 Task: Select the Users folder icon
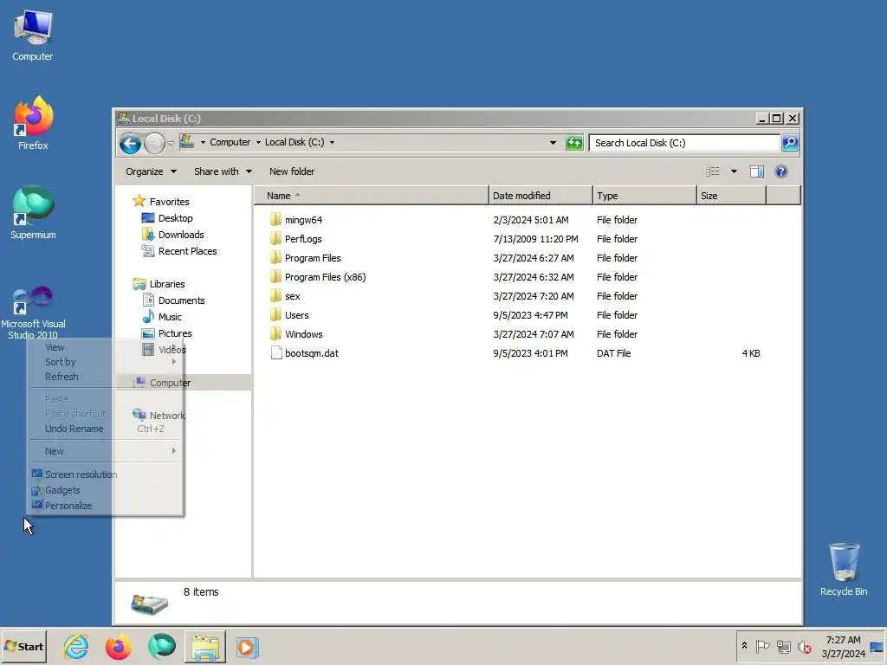275,315
